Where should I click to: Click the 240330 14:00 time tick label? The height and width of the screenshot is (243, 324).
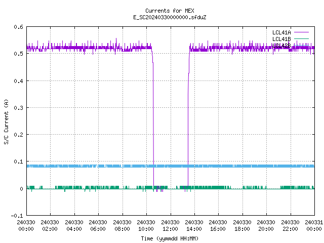point(194,226)
